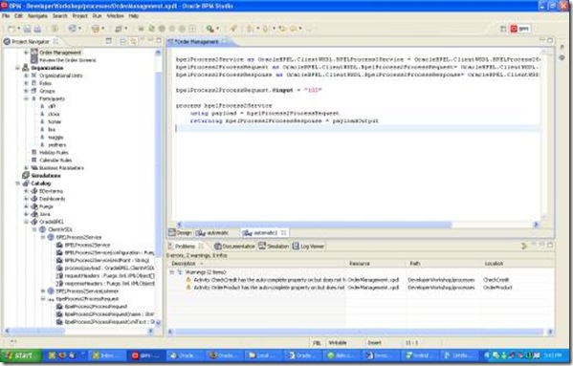Click the Save toolbar icon

pyautogui.click(x=27, y=29)
